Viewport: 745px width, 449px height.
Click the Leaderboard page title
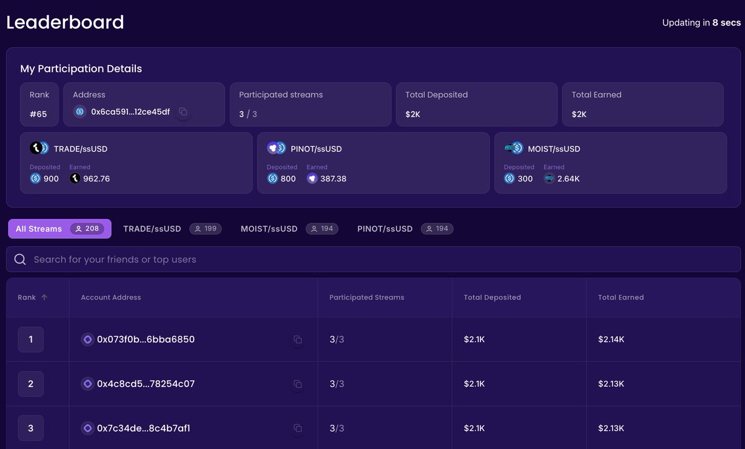(65, 22)
